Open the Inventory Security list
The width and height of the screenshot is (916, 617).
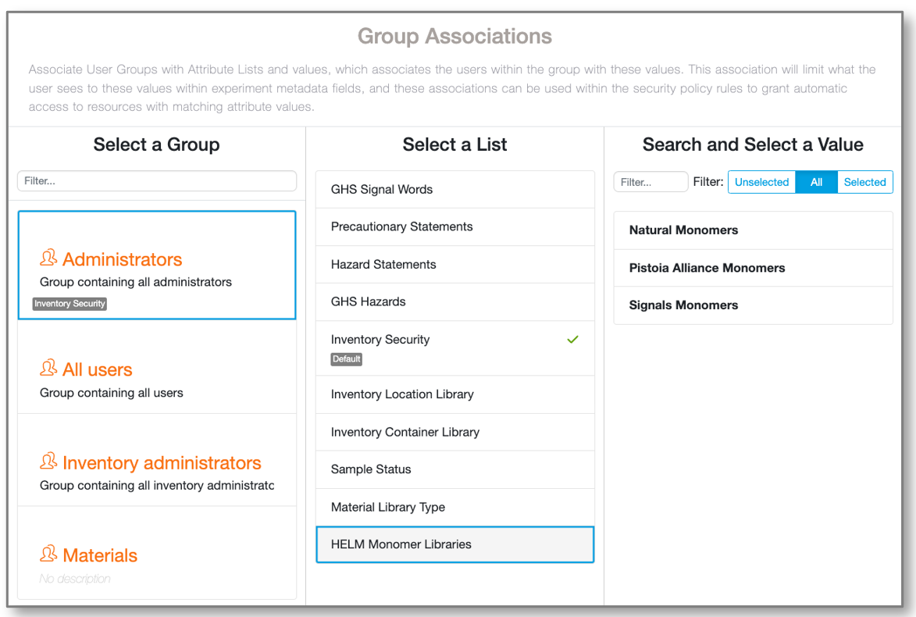455,348
